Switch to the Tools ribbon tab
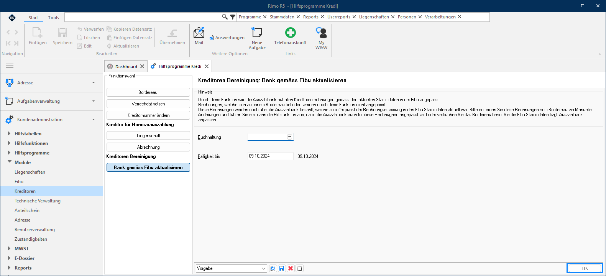This screenshot has height=276, width=606. tap(54, 18)
